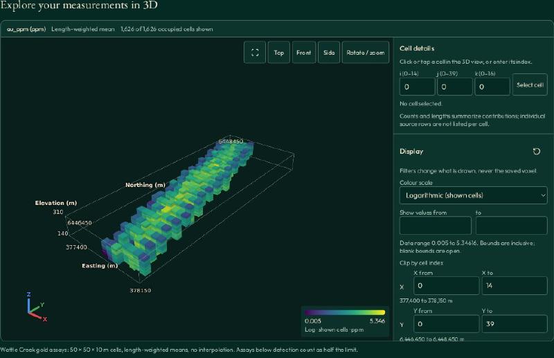554x358 pixels.
Task: Click the legend maximum value 5.346
Action: (377, 321)
